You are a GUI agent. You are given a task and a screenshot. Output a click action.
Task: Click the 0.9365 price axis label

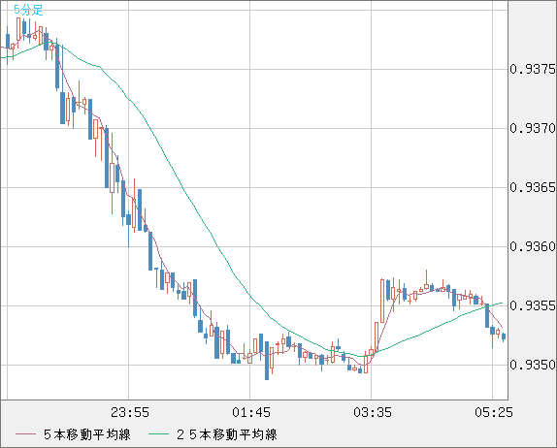click(533, 187)
